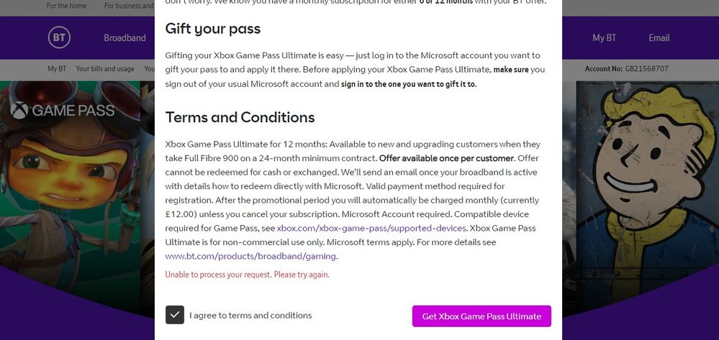Open the xbox.com supported-devices link
The width and height of the screenshot is (719, 340).
pyautogui.click(x=371, y=229)
